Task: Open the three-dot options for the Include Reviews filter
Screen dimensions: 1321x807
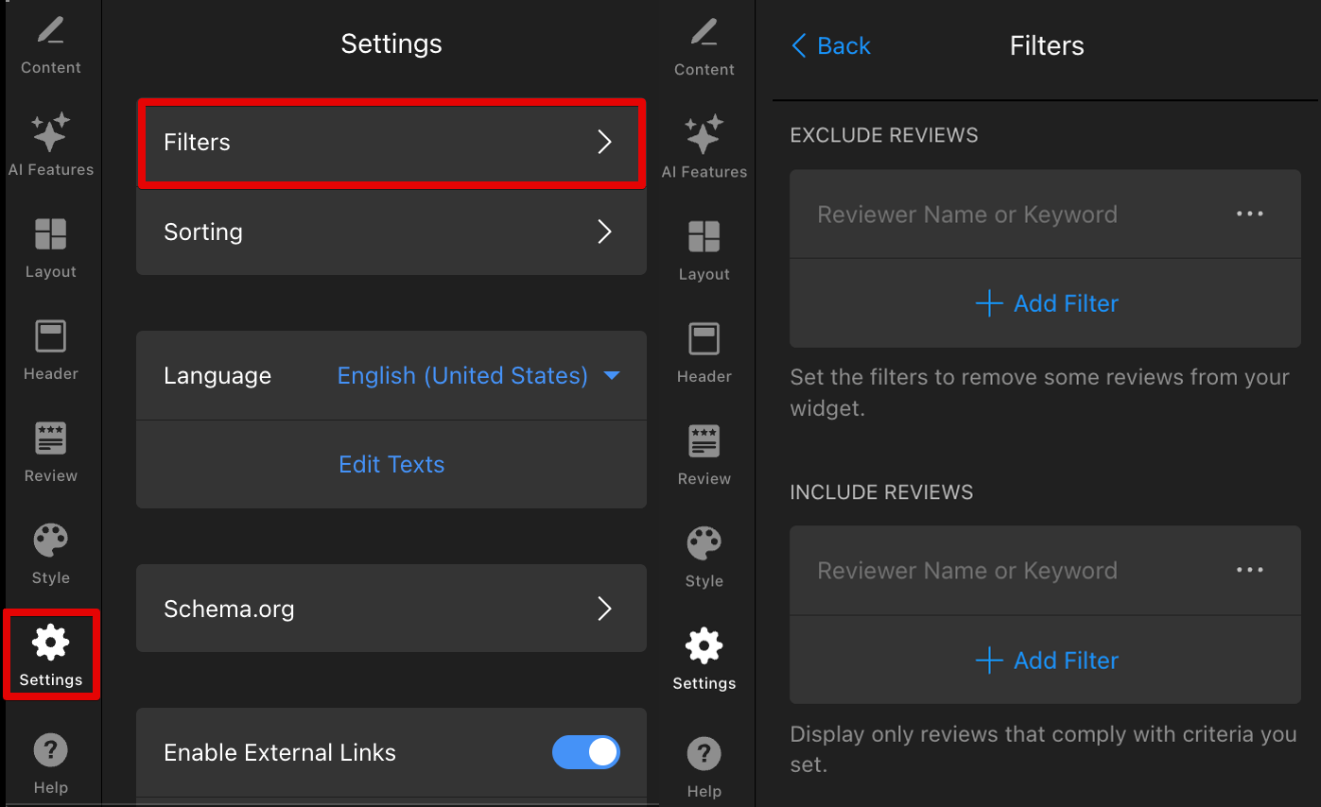Action: [1249, 571]
